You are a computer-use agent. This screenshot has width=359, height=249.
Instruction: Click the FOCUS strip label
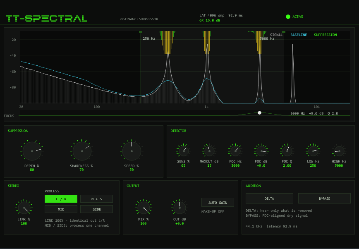point(9,116)
